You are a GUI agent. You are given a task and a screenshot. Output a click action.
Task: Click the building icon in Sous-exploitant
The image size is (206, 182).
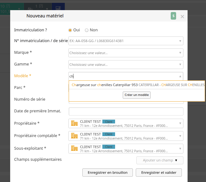click(x=74, y=148)
